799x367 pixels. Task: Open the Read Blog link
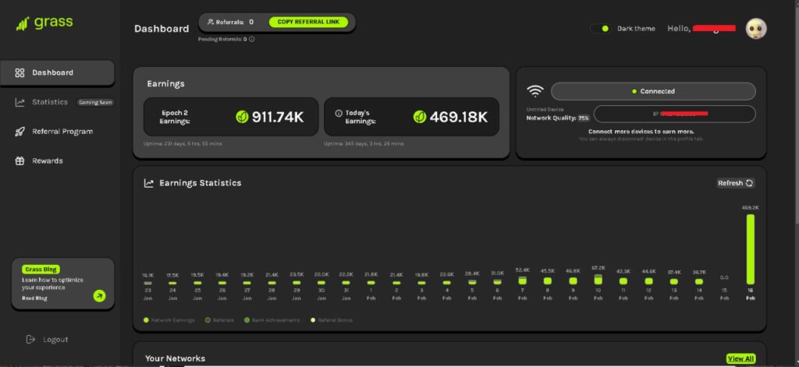click(34, 298)
